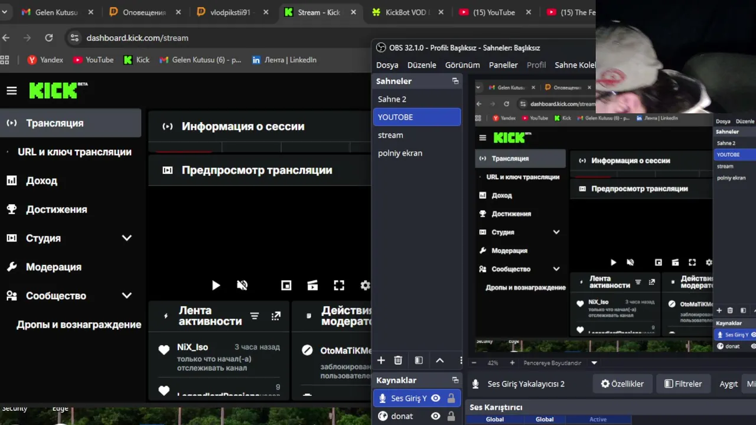Click the dashboard.kick.com/stream address bar
Image resolution: width=756 pixels, height=425 pixels.
137,38
